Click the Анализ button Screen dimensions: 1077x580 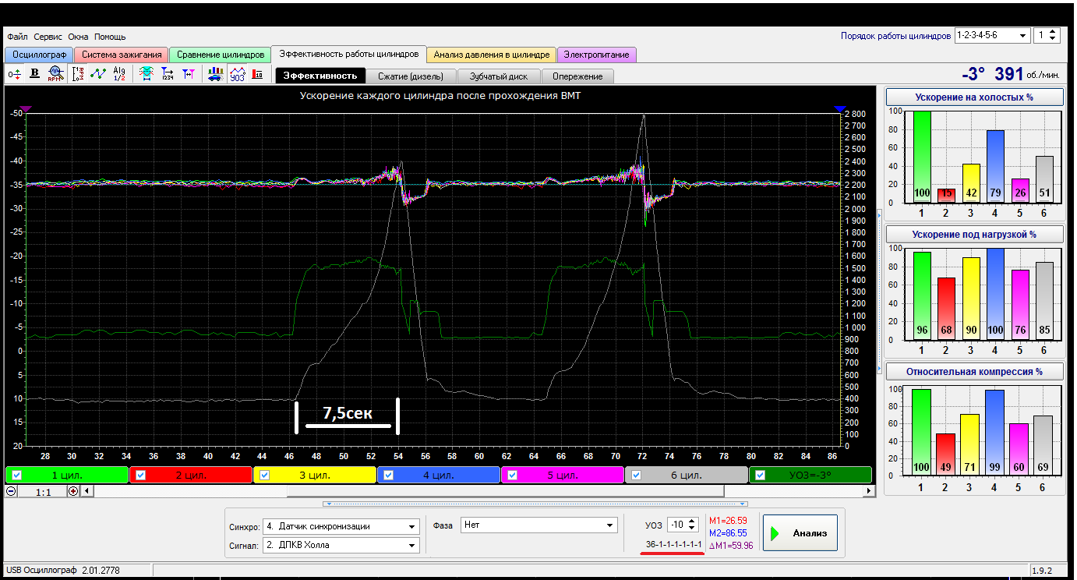point(800,533)
